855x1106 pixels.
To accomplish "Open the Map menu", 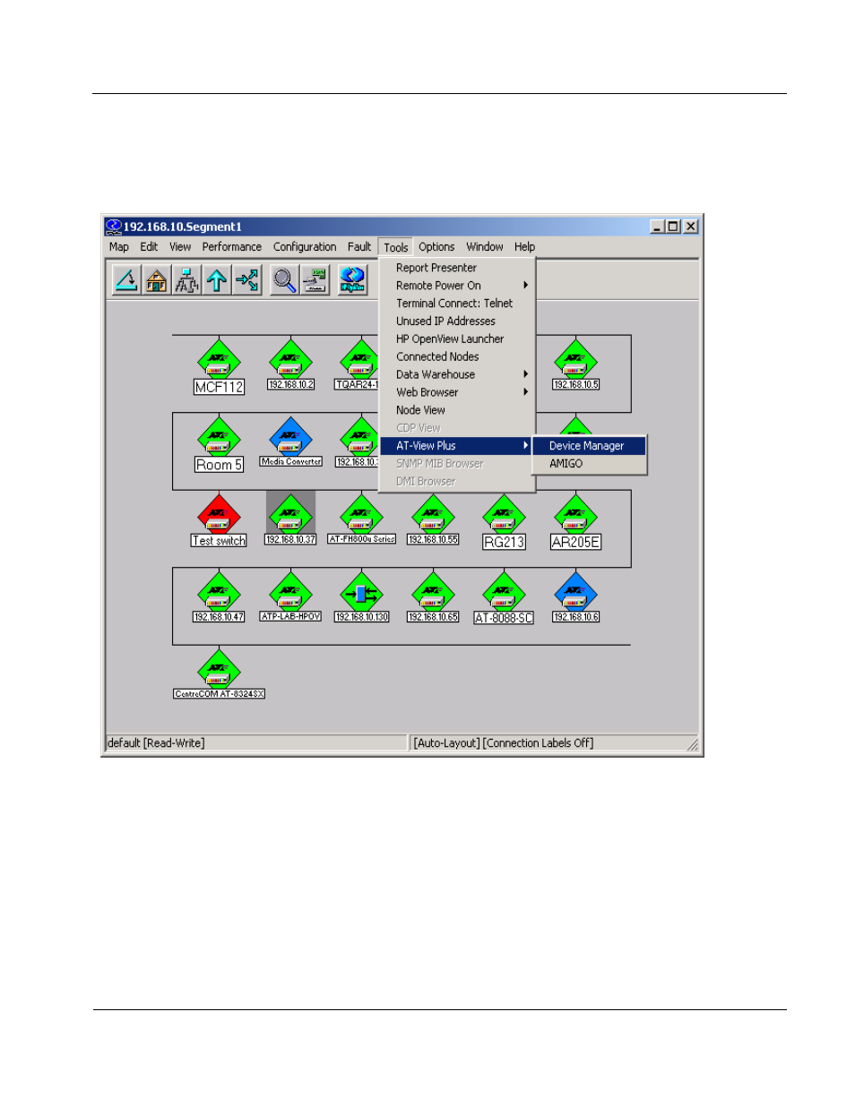I will (x=119, y=247).
